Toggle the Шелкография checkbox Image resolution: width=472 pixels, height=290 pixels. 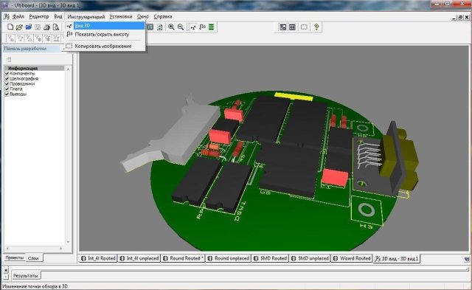7,79
